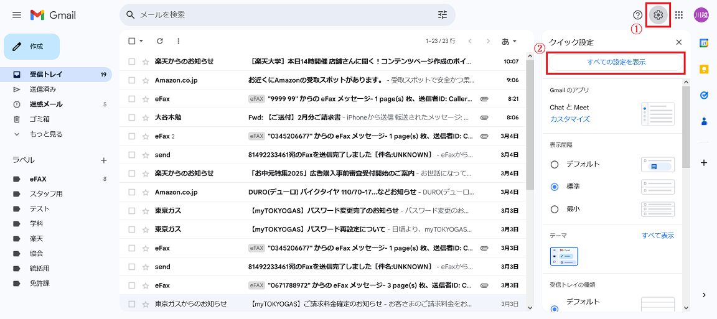
Task: Open select-all checkbox dropdown arrow
Action: (x=141, y=41)
